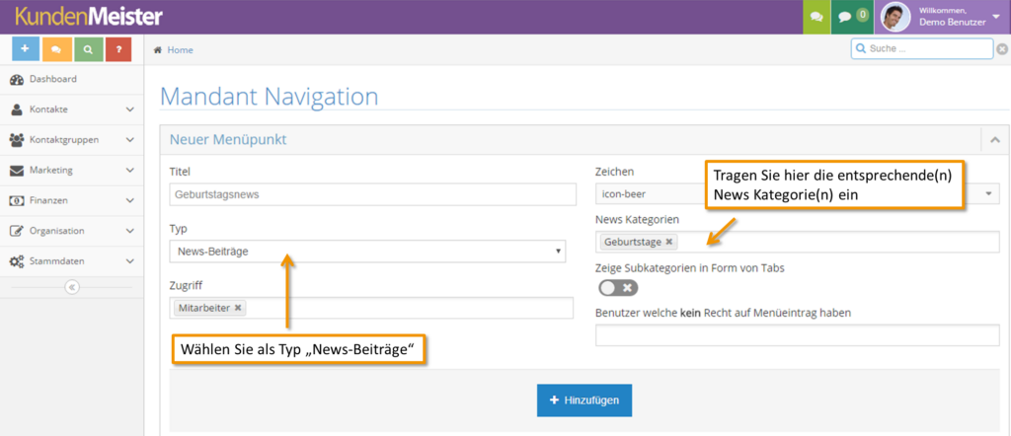Click the green search quick-action button
This screenshot has height=436, width=1011.
[x=88, y=48]
